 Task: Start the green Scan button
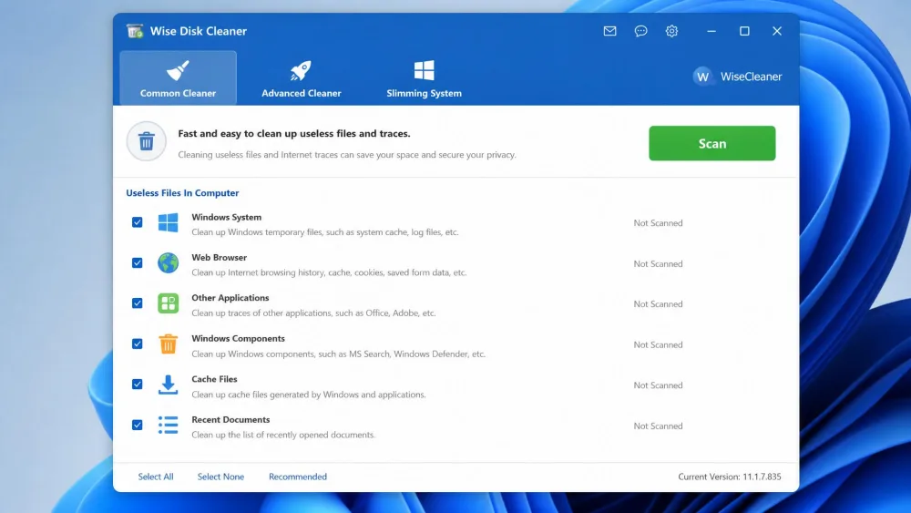coord(711,143)
